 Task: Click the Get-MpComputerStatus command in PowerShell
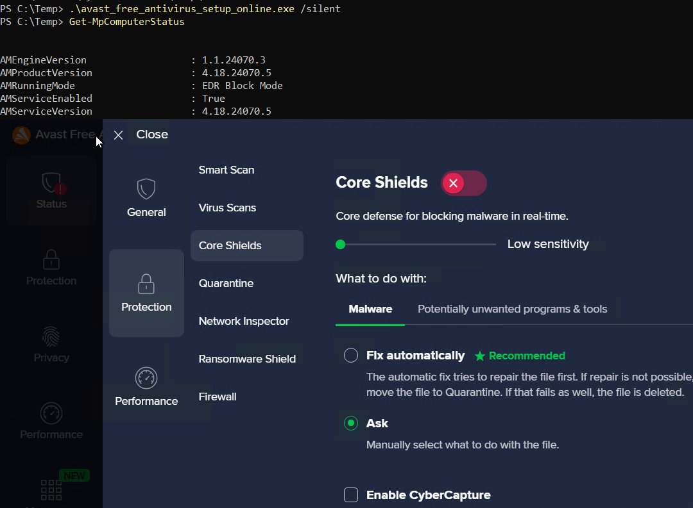pyautogui.click(x=126, y=22)
